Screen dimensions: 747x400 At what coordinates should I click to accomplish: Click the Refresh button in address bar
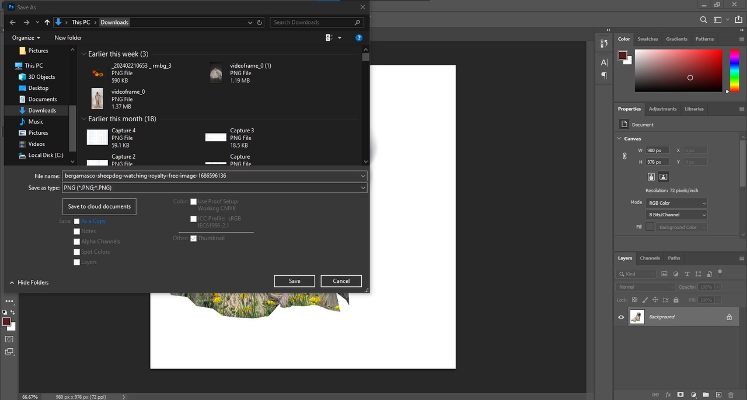tap(260, 22)
